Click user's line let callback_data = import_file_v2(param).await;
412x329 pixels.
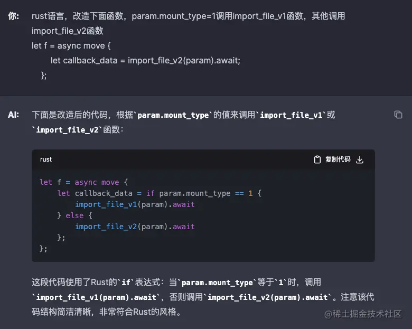tap(145, 61)
